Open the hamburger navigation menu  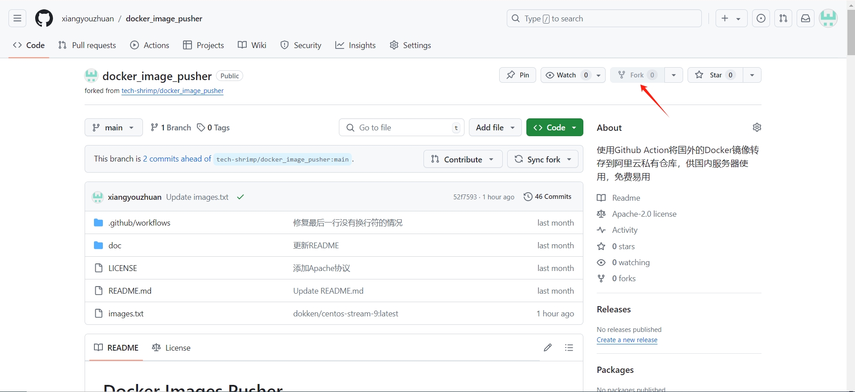click(17, 18)
